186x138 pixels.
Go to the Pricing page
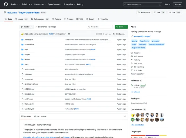click(80, 4)
